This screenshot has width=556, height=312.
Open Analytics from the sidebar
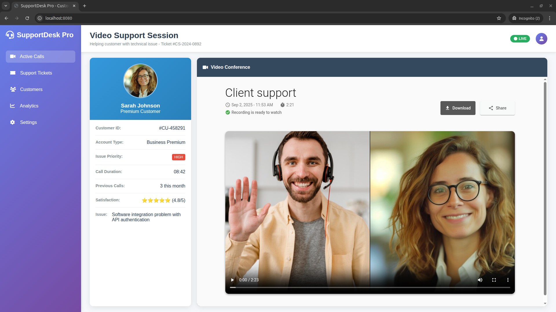(29, 106)
